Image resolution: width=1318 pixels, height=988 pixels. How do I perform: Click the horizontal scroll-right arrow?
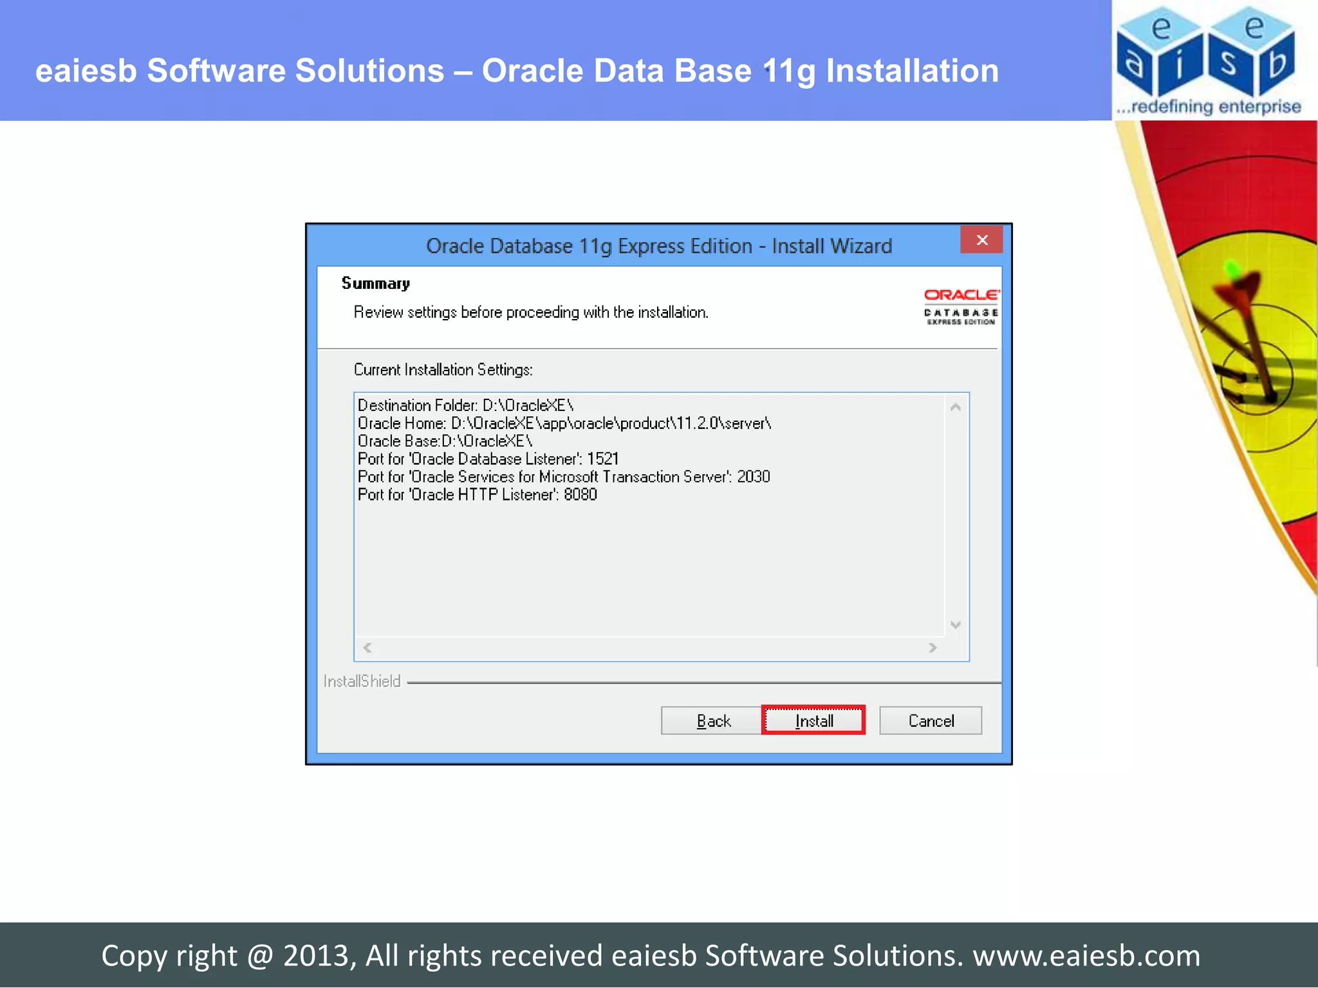(933, 647)
